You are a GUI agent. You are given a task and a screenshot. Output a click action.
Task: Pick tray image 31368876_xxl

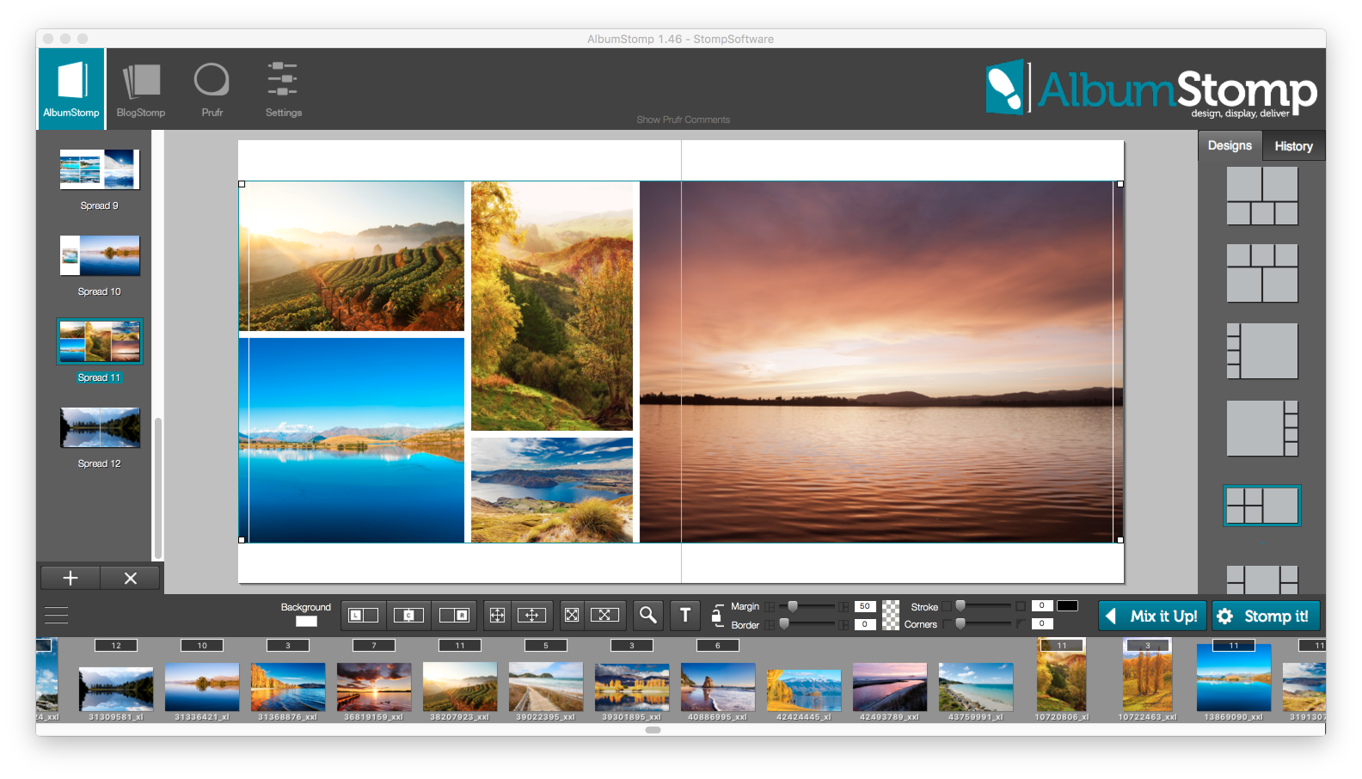coord(288,687)
